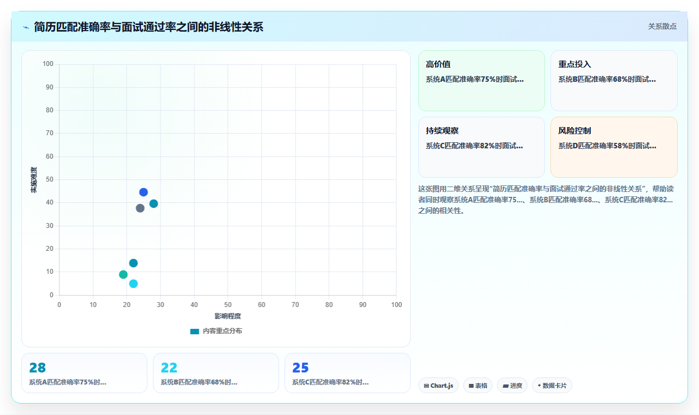Click the text 系统B匹配准确率68%时面试… in 重点投入
Screen dimensions: 699x415
(x=607, y=79)
